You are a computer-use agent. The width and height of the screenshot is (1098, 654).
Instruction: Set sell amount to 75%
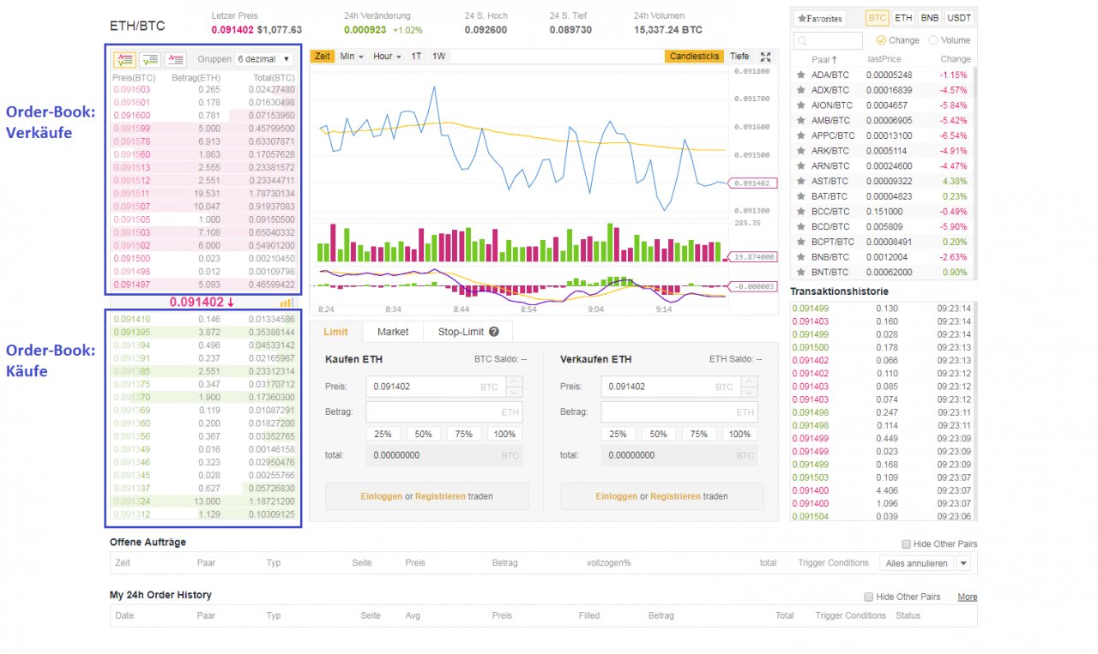point(699,434)
